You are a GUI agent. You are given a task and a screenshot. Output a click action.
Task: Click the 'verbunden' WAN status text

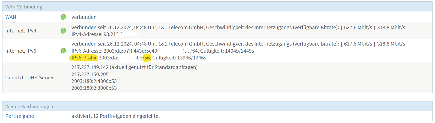click(x=84, y=17)
